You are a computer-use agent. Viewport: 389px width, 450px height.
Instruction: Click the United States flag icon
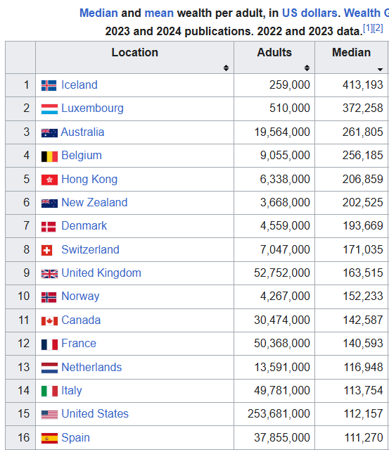[49, 415]
